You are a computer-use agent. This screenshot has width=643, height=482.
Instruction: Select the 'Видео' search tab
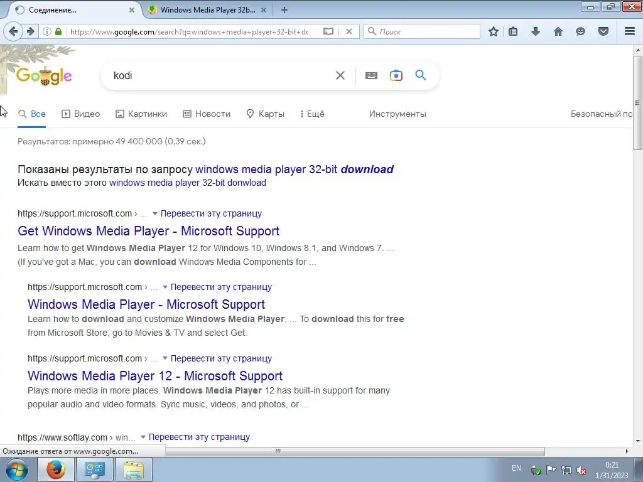click(81, 114)
